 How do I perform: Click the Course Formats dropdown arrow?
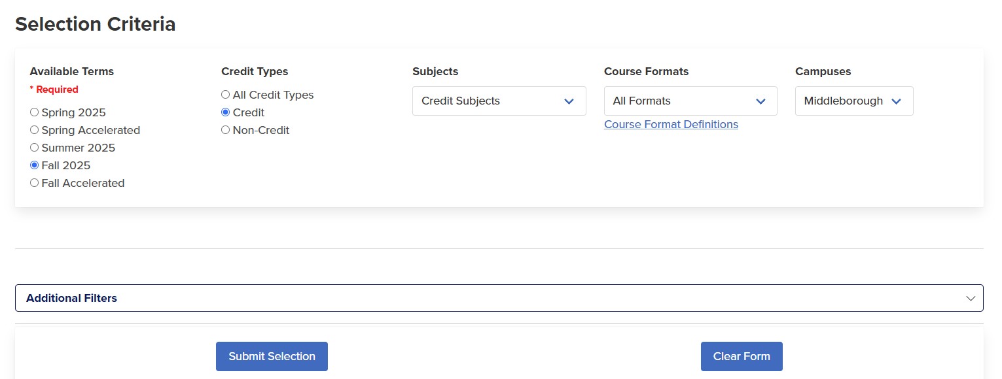click(760, 101)
